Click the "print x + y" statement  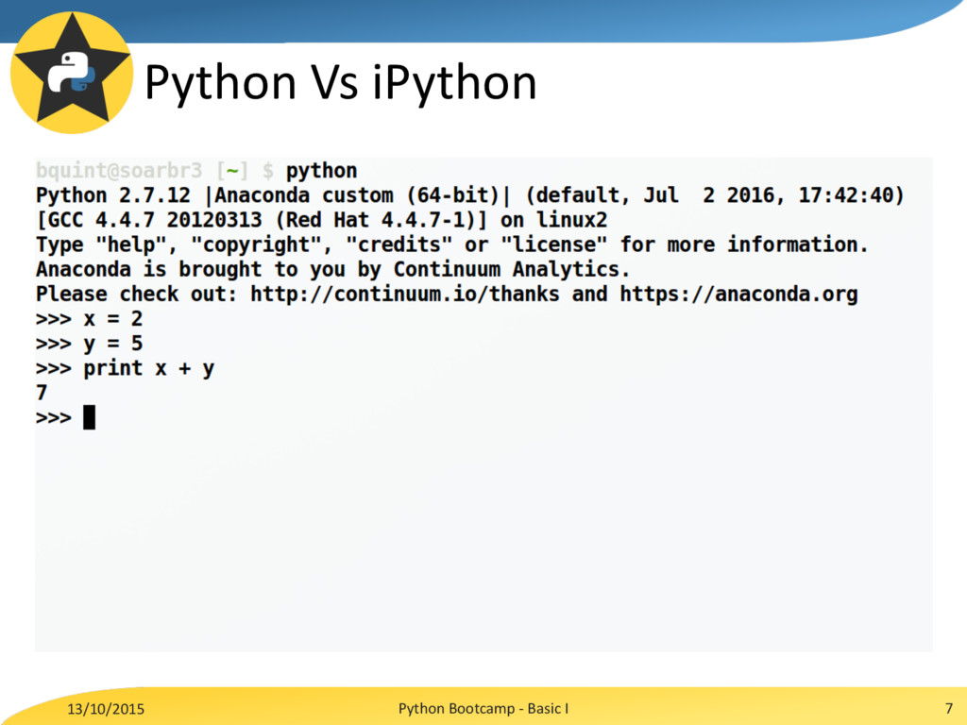point(148,369)
